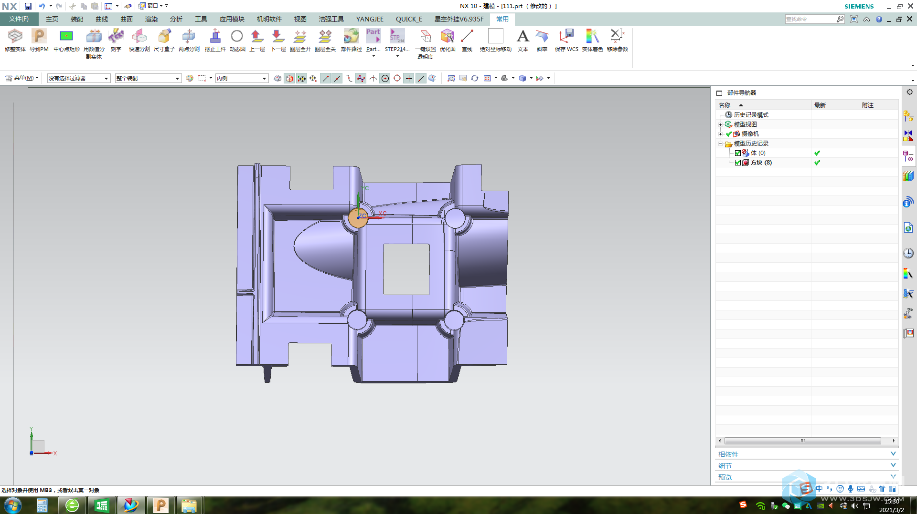Select the 摆正工件 tool
The image size is (917, 514).
tap(215, 36)
